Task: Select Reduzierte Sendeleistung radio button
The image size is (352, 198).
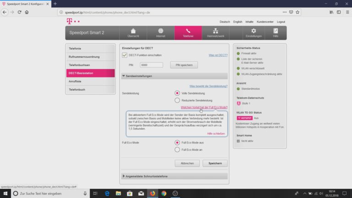Action: coord(177,100)
